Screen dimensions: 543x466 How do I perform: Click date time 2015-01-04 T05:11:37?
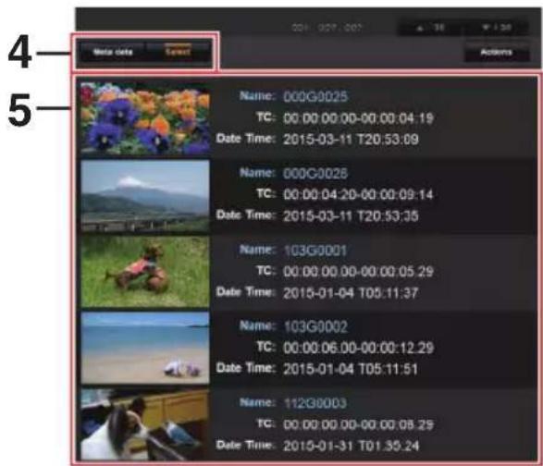pyautogui.click(x=351, y=294)
